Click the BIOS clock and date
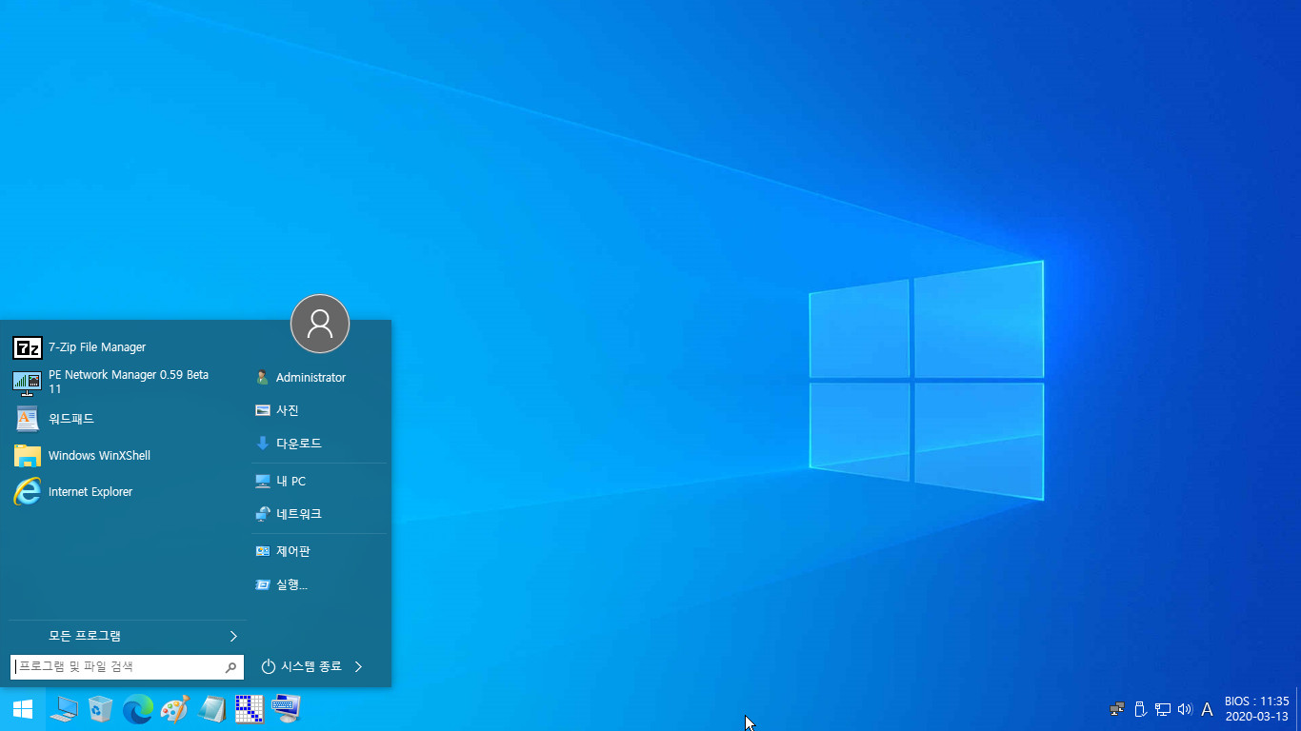Image resolution: width=1301 pixels, height=731 pixels. 1256,709
